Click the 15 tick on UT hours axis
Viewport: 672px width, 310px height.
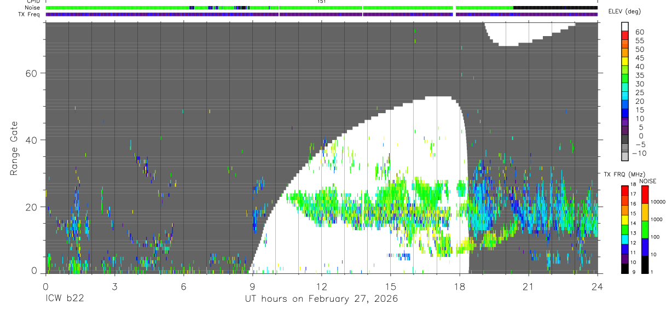point(391,285)
